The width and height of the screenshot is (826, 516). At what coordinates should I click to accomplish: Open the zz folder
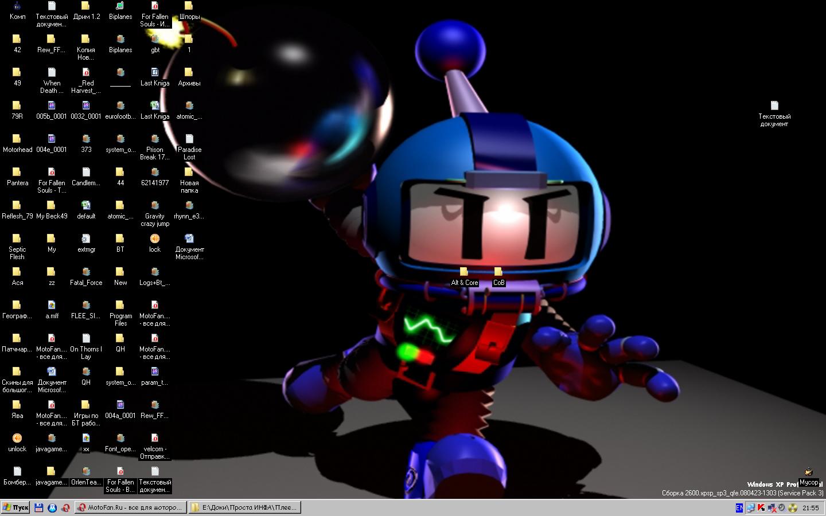(x=52, y=276)
